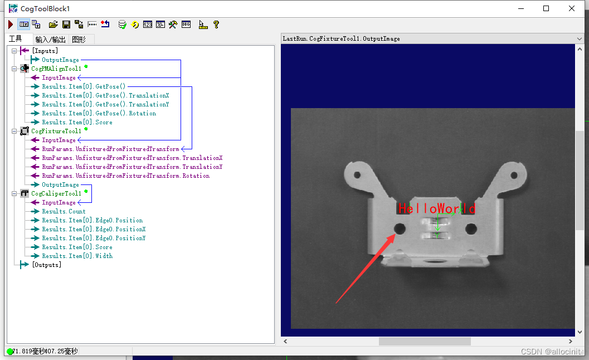Screen dimensions: 589x360
Task: Select Results.Item[0].GetPose().TranslationY row
Action: [x=105, y=104]
